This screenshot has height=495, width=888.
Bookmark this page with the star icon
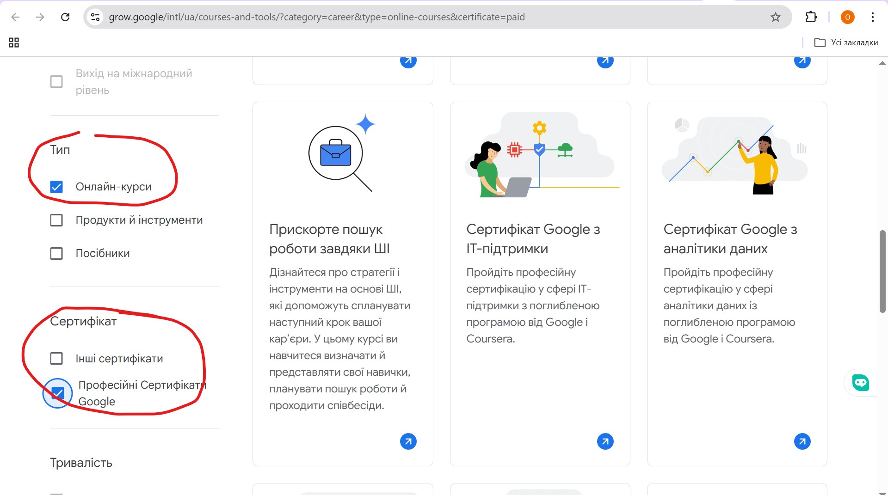point(776,17)
